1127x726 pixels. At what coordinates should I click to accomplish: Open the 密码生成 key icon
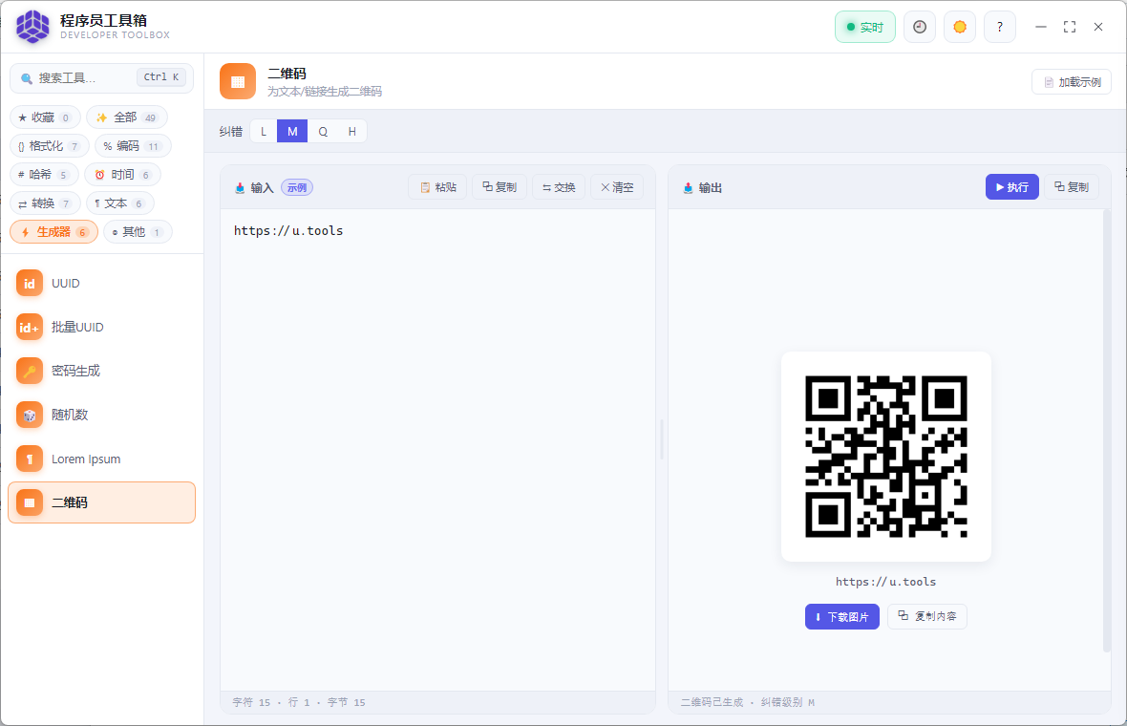click(30, 371)
